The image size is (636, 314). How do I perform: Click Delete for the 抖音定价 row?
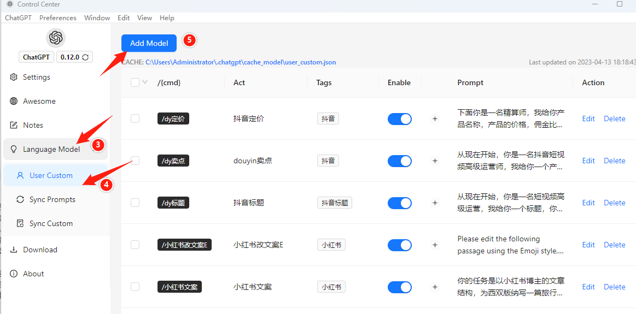(615, 119)
